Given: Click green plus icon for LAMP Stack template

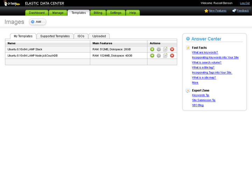Looking at the screenshot, I should pyautogui.click(x=152, y=49).
